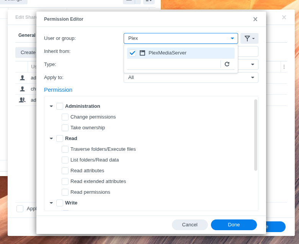Image resolution: width=299 pixels, height=244 pixels.
Task: Click the Change permissions label
Action: [93, 117]
